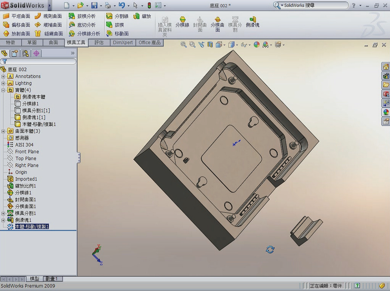Open the DimXpertManager tab icon
Screen dimensions: 390x291
(36, 53)
